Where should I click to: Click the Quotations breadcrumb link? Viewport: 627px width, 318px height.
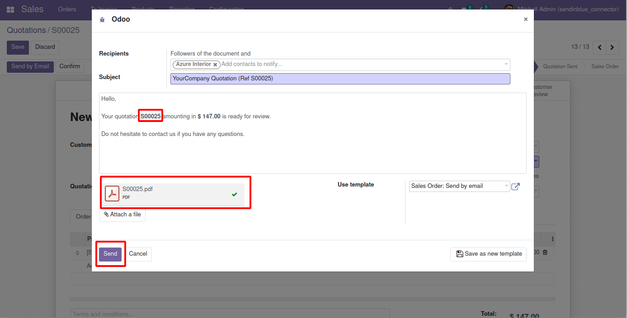pos(26,30)
